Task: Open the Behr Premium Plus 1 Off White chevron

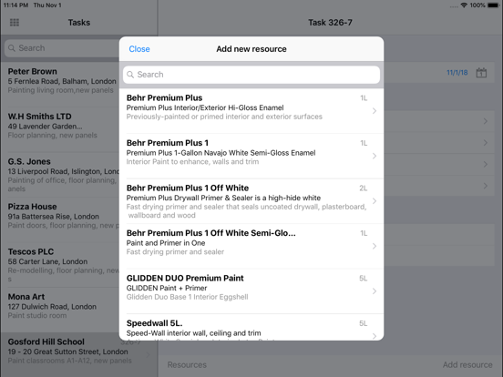Action: pos(375,201)
